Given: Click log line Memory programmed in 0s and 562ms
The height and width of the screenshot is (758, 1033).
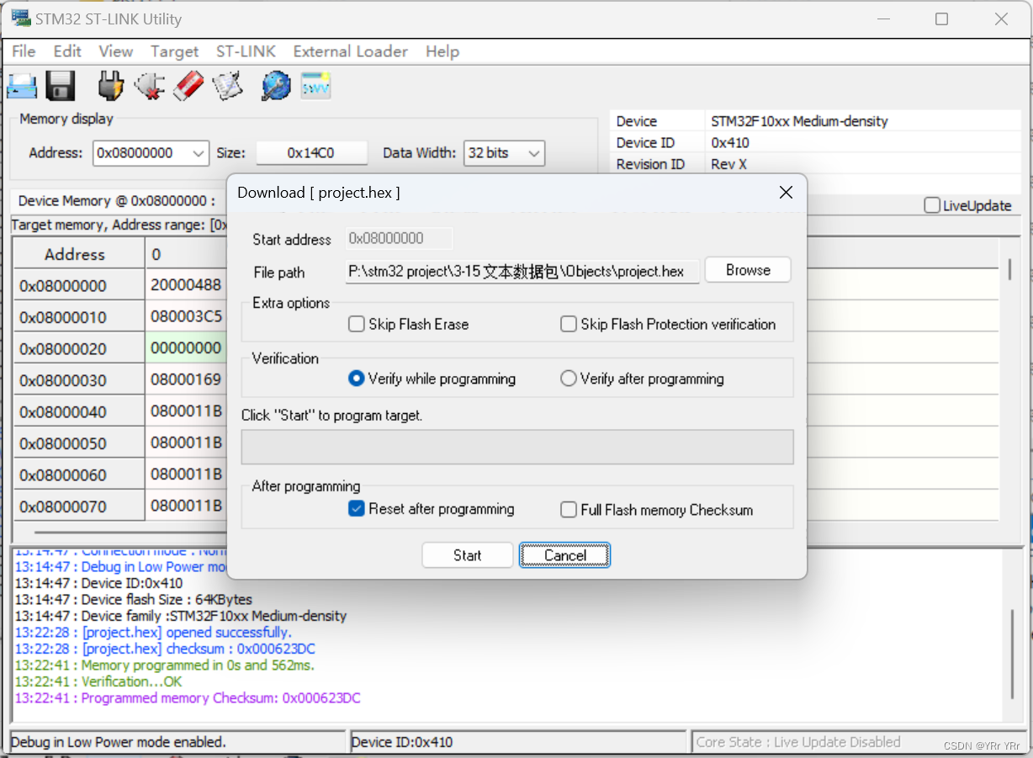Looking at the screenshot, I should coord(165,665).
